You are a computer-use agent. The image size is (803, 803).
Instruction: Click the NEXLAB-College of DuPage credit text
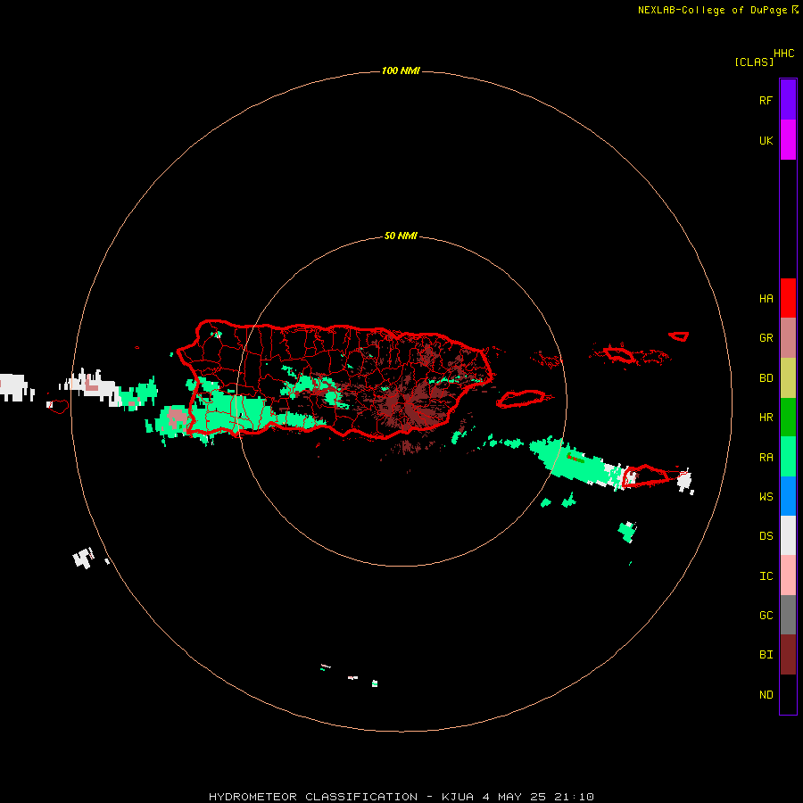[713, 10]
